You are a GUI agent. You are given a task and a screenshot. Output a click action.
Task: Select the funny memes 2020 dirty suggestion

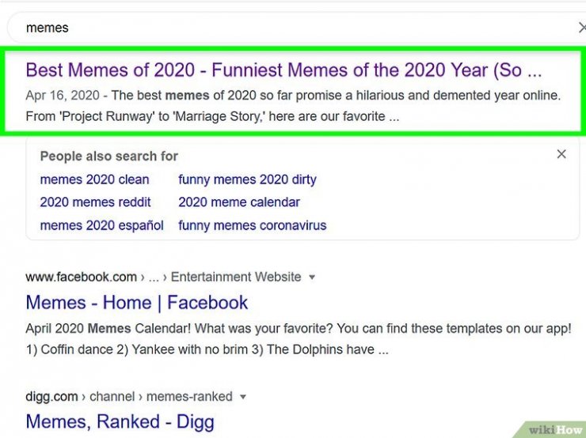[x=246, y=179]
